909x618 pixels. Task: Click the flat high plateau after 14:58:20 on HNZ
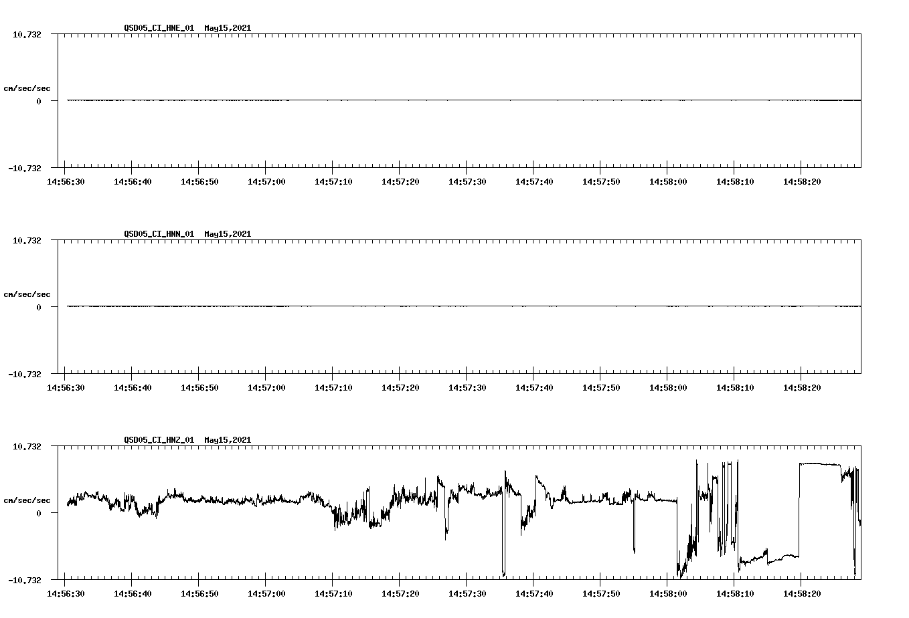(x=820, y=463)
